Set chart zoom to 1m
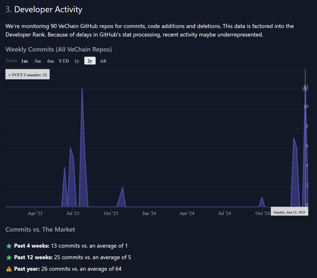Image resolution: width=317 pixels, height=278 pixels. 24,61
